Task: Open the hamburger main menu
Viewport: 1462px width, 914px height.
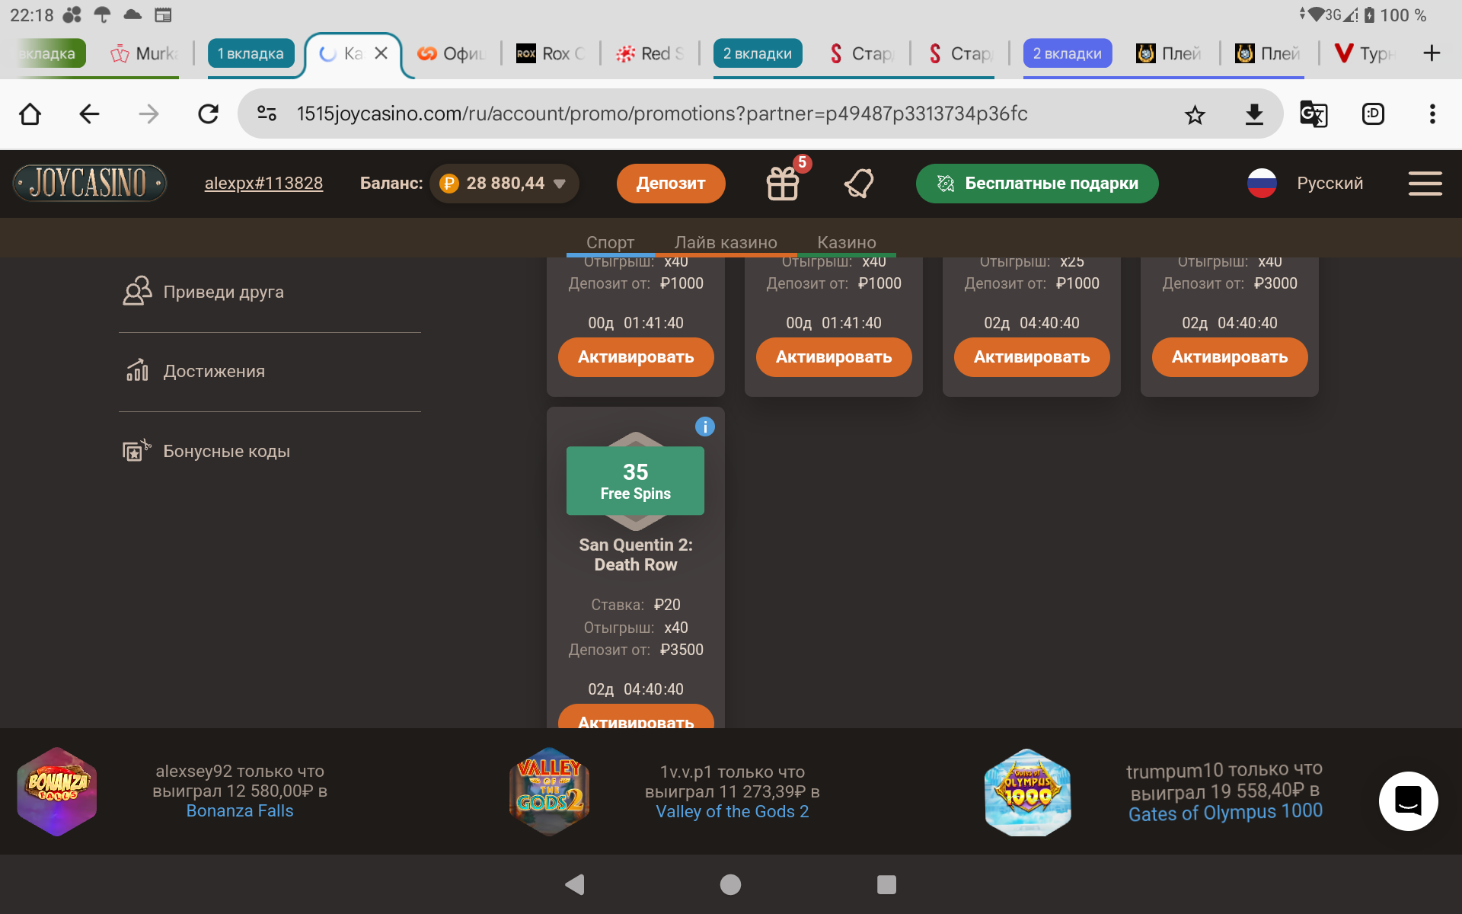Action: [1425, 184]
